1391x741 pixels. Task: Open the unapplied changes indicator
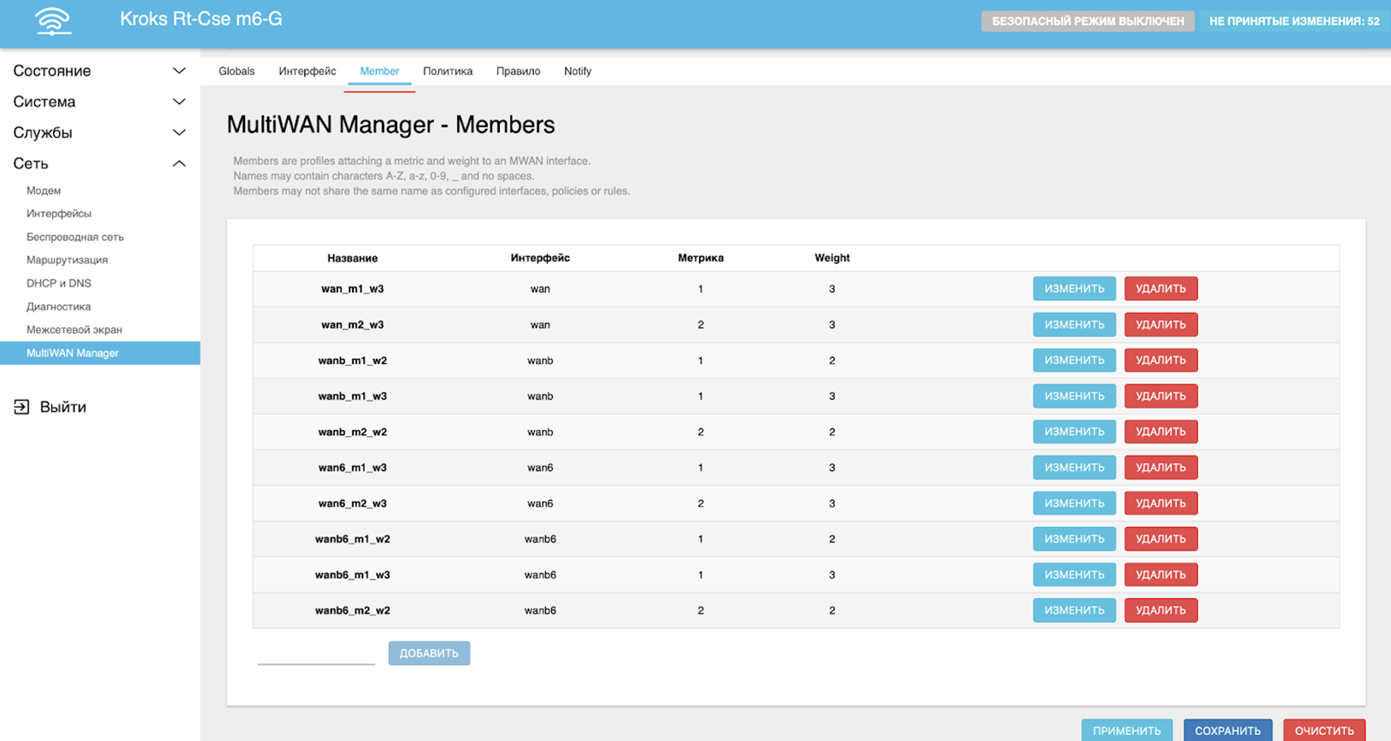(1294, 21)
